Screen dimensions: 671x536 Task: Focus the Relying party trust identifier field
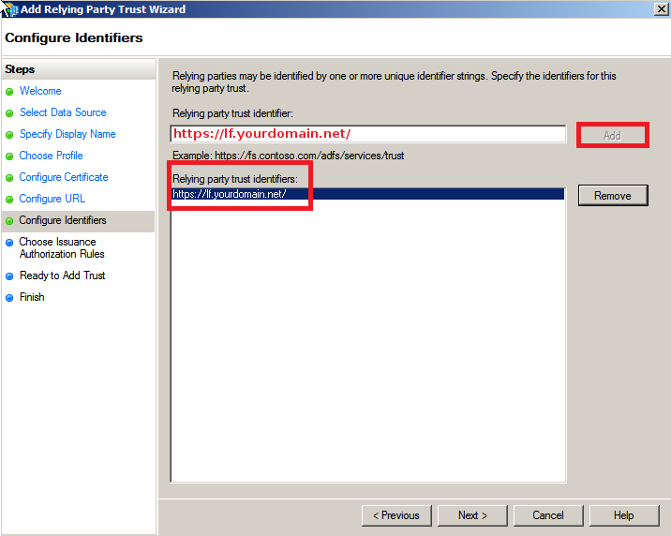(x=368, y=134)
